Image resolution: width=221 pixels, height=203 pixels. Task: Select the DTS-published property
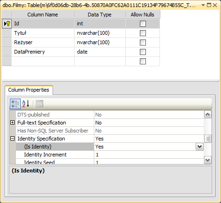pos(55,115)
